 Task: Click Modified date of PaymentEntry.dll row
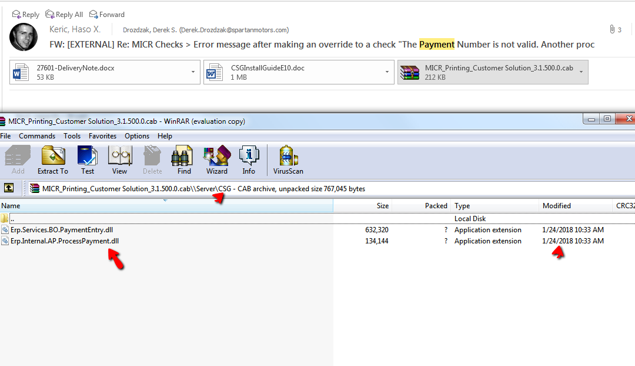573,230
